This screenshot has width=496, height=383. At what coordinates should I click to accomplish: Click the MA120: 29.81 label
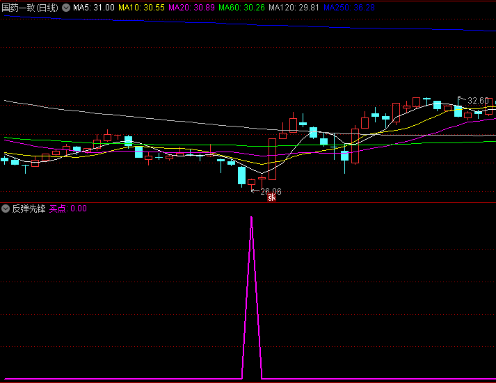(x=294, y=8)
